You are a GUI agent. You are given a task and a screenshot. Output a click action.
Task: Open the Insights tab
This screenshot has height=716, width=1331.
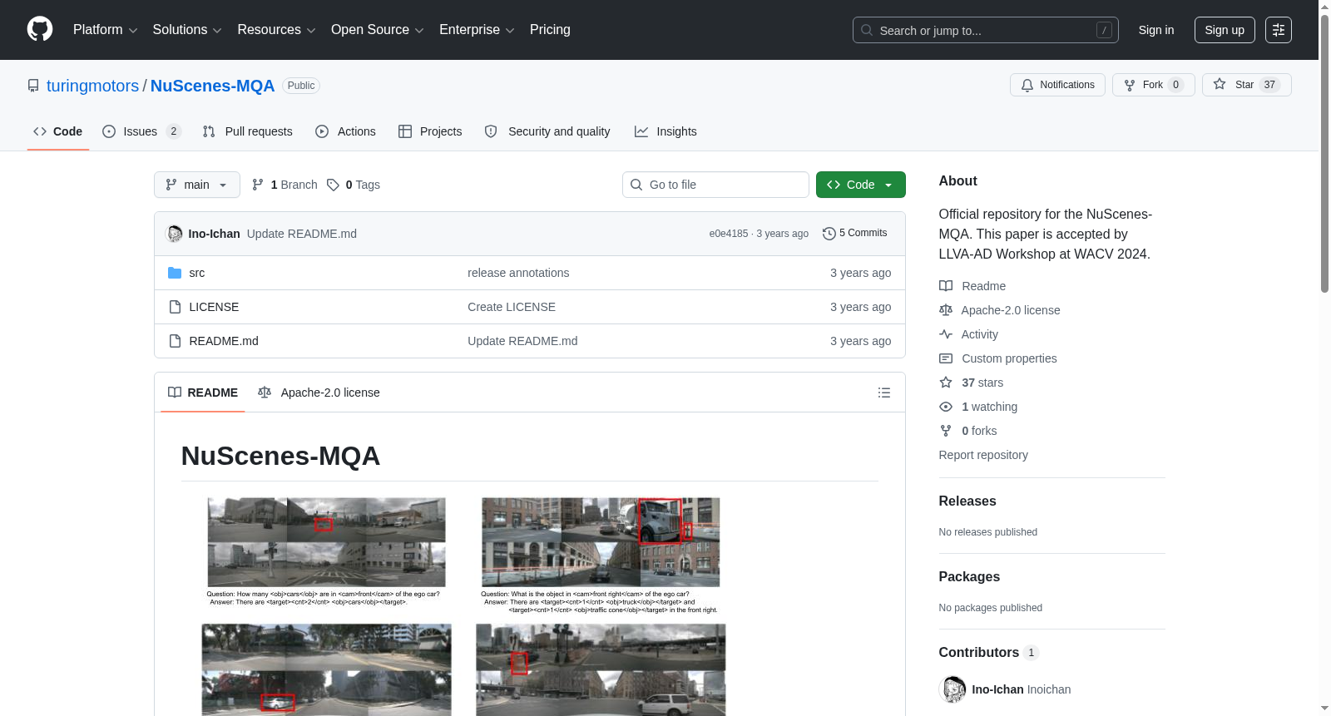tap(665, 131)
